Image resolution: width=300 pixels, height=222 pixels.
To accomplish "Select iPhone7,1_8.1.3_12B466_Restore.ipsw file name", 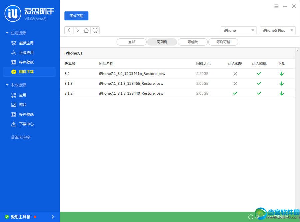I will (x=131, y=84).
